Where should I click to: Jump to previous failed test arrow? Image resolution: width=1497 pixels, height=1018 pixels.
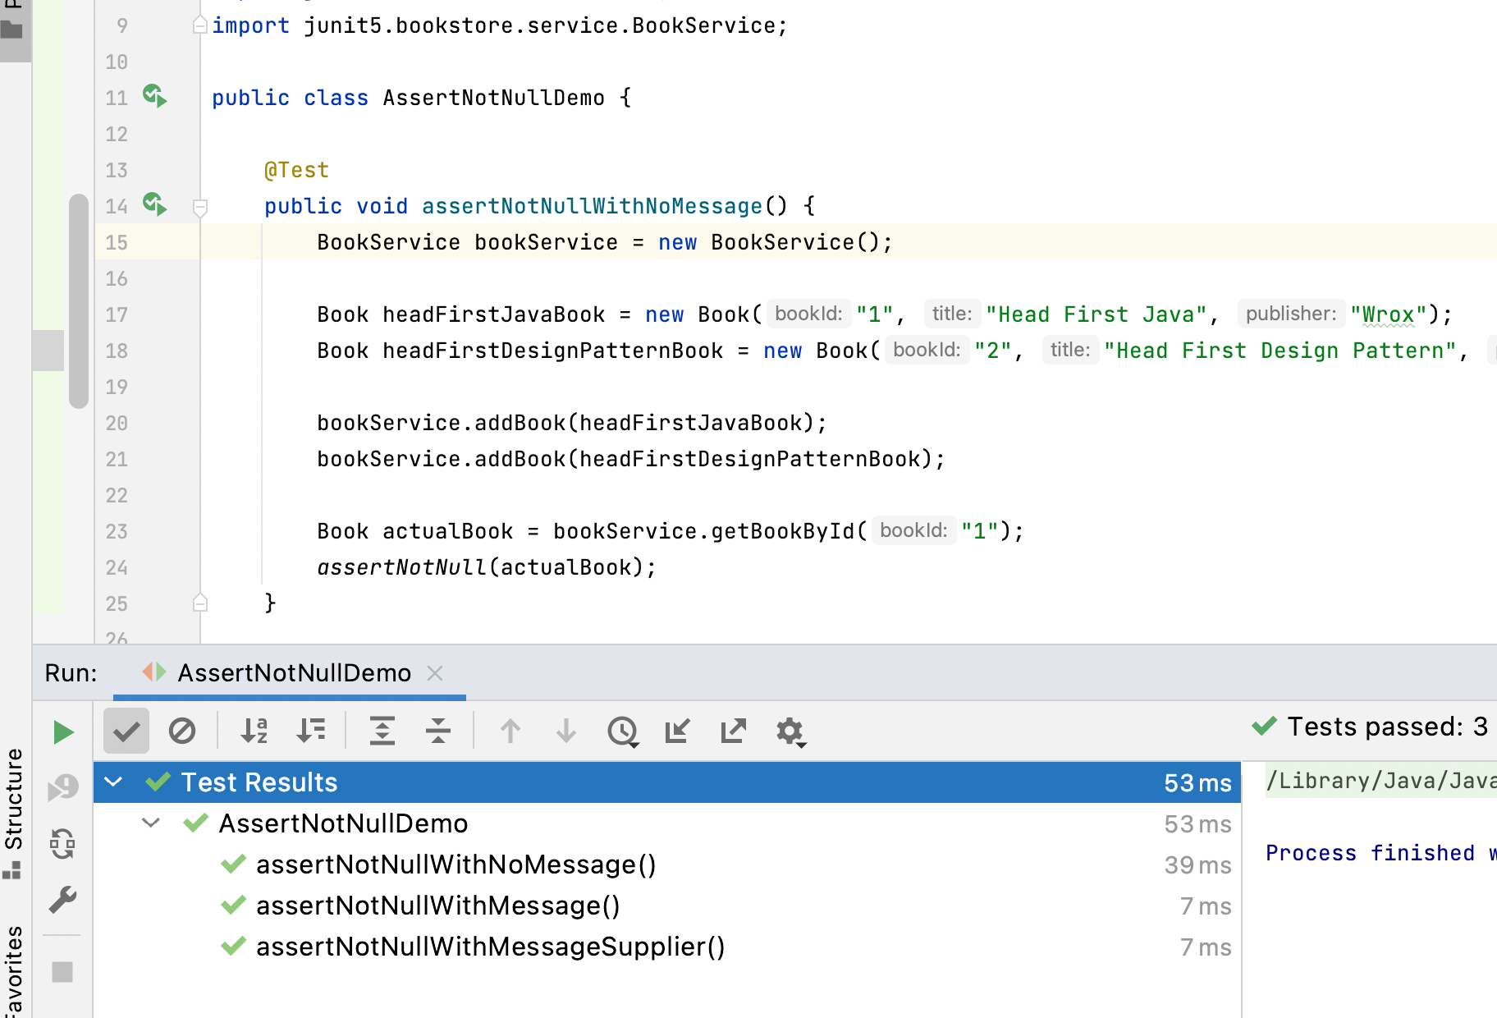click(510, 730)
